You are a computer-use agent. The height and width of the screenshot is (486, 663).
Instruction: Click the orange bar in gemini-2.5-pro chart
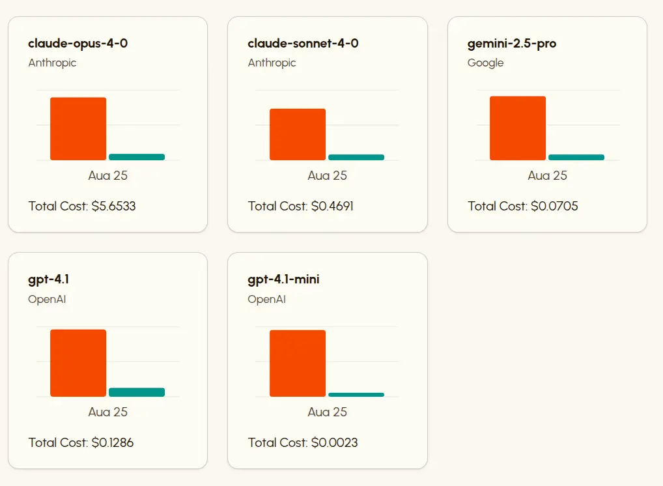tap(518, 128)
